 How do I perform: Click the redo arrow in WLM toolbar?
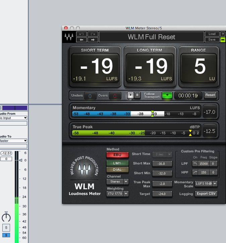coord(93,34)
